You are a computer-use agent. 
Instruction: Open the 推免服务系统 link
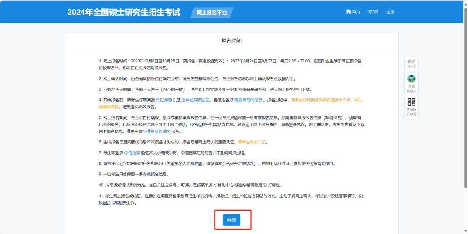(x=158, y=131)
